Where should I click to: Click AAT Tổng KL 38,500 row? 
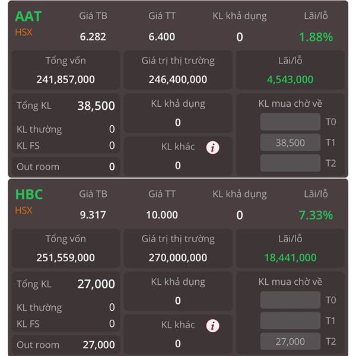[x=66, y=106]
